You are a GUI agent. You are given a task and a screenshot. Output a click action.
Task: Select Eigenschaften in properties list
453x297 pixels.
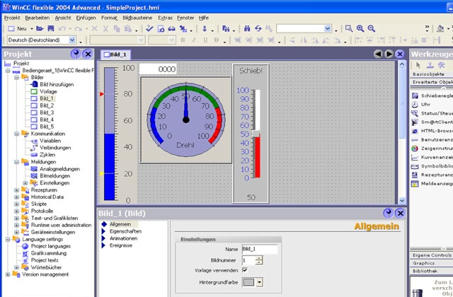point(125,231)
